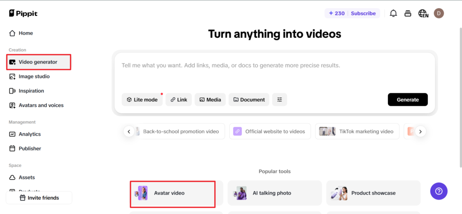The width and height of the screenshot is (462, 214).
Task: Click the Turn anything into videos heading
Action: [x=275, y=34]
